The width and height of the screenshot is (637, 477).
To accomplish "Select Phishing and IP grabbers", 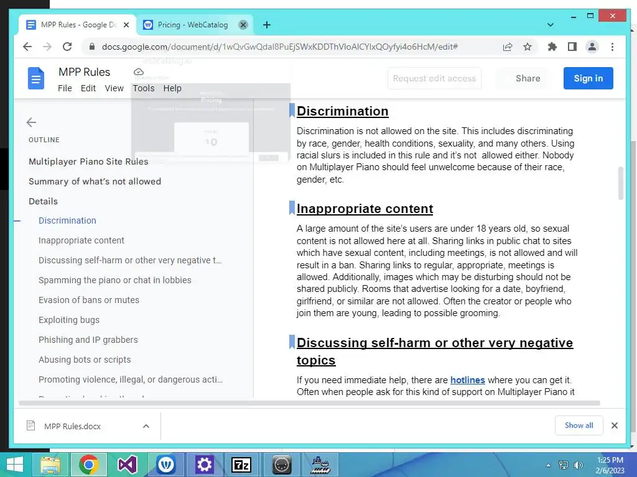I will click(x=88, y=340).
